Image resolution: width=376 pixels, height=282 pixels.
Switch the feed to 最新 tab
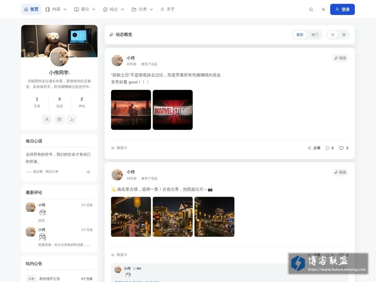(x=300, y=35)
